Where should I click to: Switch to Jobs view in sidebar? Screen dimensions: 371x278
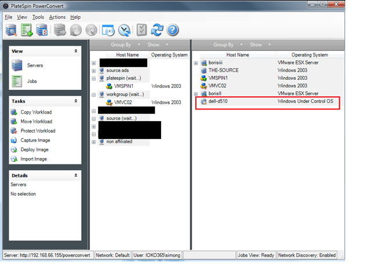[x=32, y=81]
